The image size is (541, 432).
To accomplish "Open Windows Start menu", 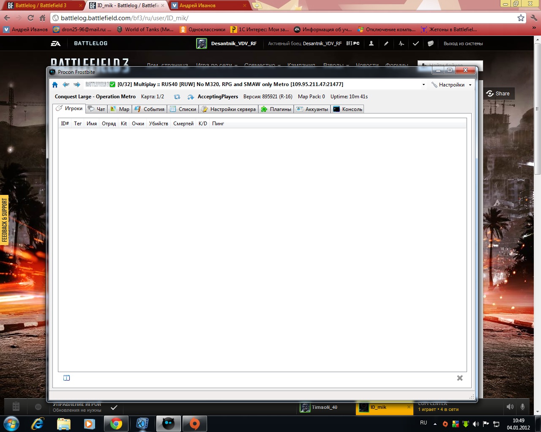I will pyautogui.click(x=11, y=424).
